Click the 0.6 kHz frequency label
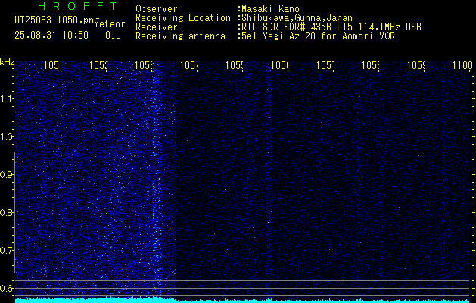This screenshot has width=476, height=303. click(x=6, y=288)
